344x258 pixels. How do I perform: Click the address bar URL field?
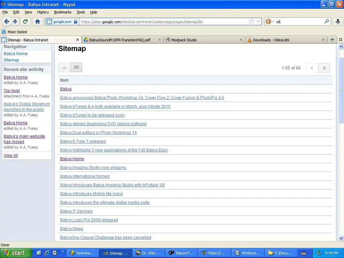tap(164, 22)
